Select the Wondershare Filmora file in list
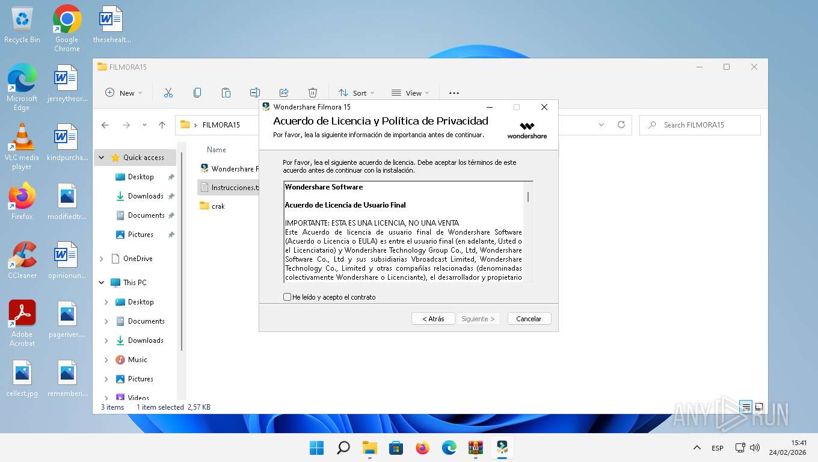This screenshot has width=818, height=462. [229, 169]
